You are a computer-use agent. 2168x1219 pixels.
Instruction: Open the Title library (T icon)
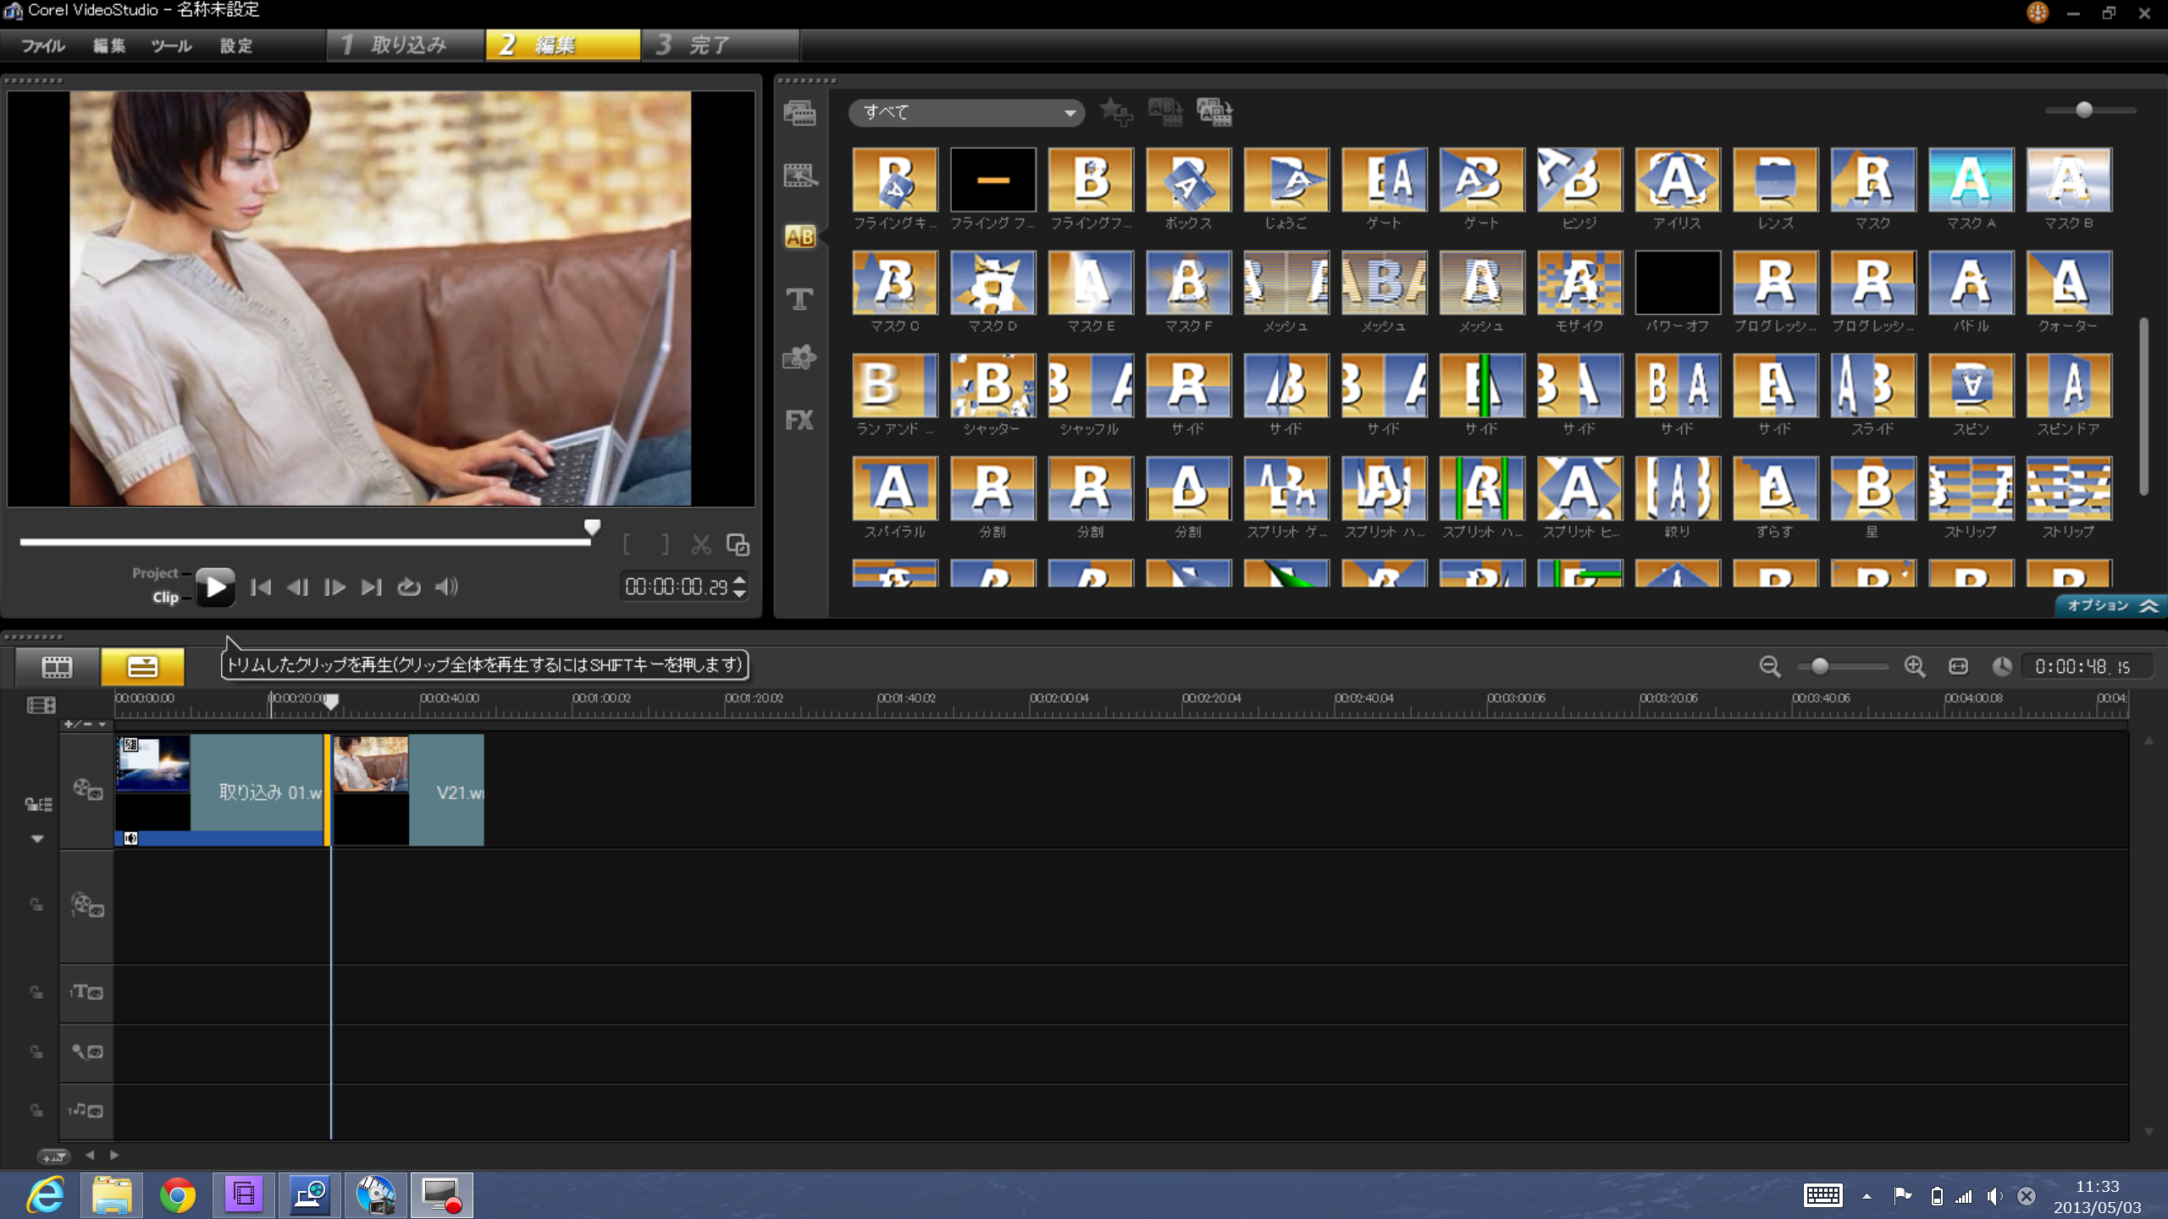click(x=799, y=299)
